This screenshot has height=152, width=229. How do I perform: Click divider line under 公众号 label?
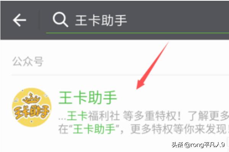click(120, 75)
